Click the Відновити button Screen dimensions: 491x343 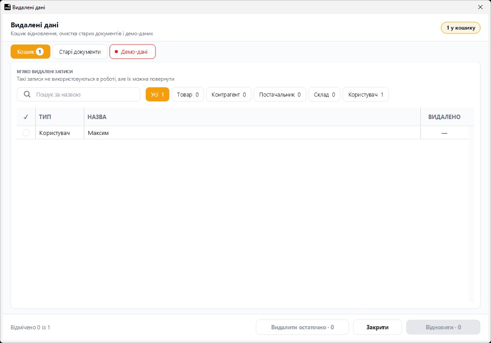[x=443, y=328]
